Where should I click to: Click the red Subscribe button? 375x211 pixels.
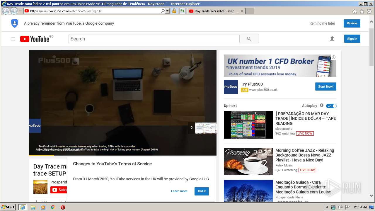(59, 190)
